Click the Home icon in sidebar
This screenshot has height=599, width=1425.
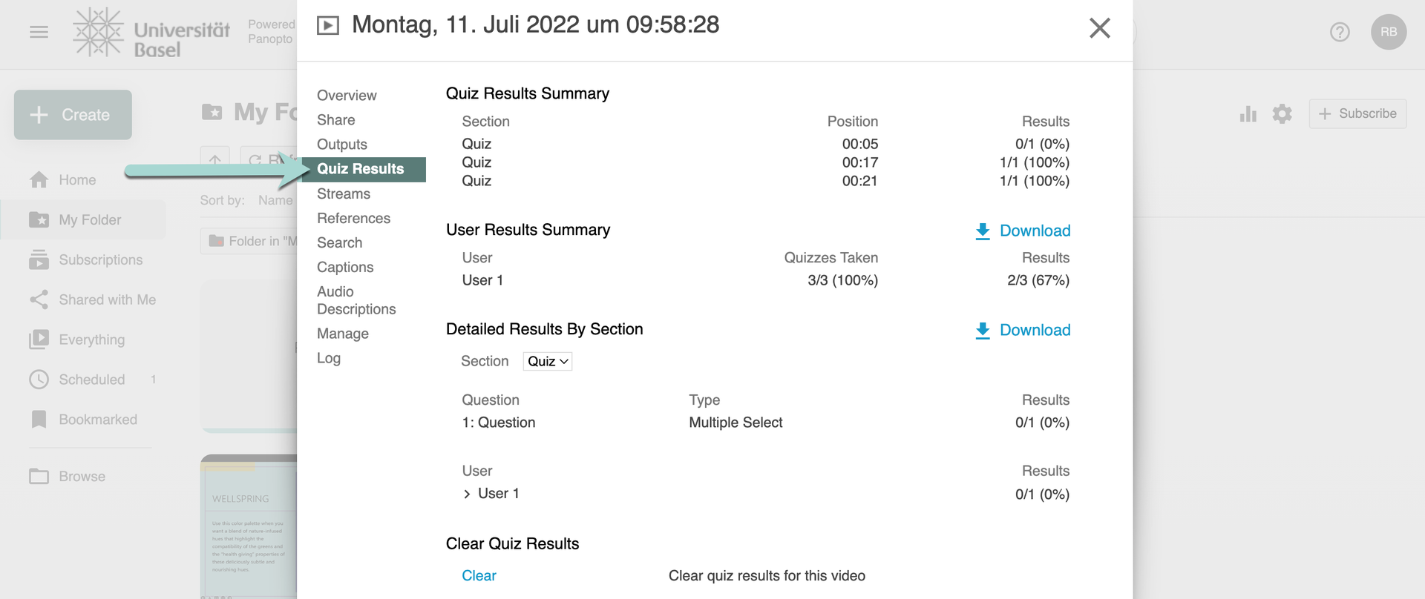pyautogui.click(x=39, y=180)
